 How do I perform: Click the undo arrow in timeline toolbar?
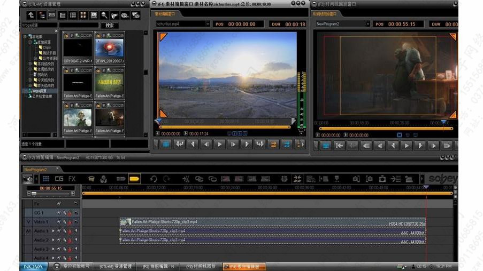pyautogui.click(x=154, y=179)
